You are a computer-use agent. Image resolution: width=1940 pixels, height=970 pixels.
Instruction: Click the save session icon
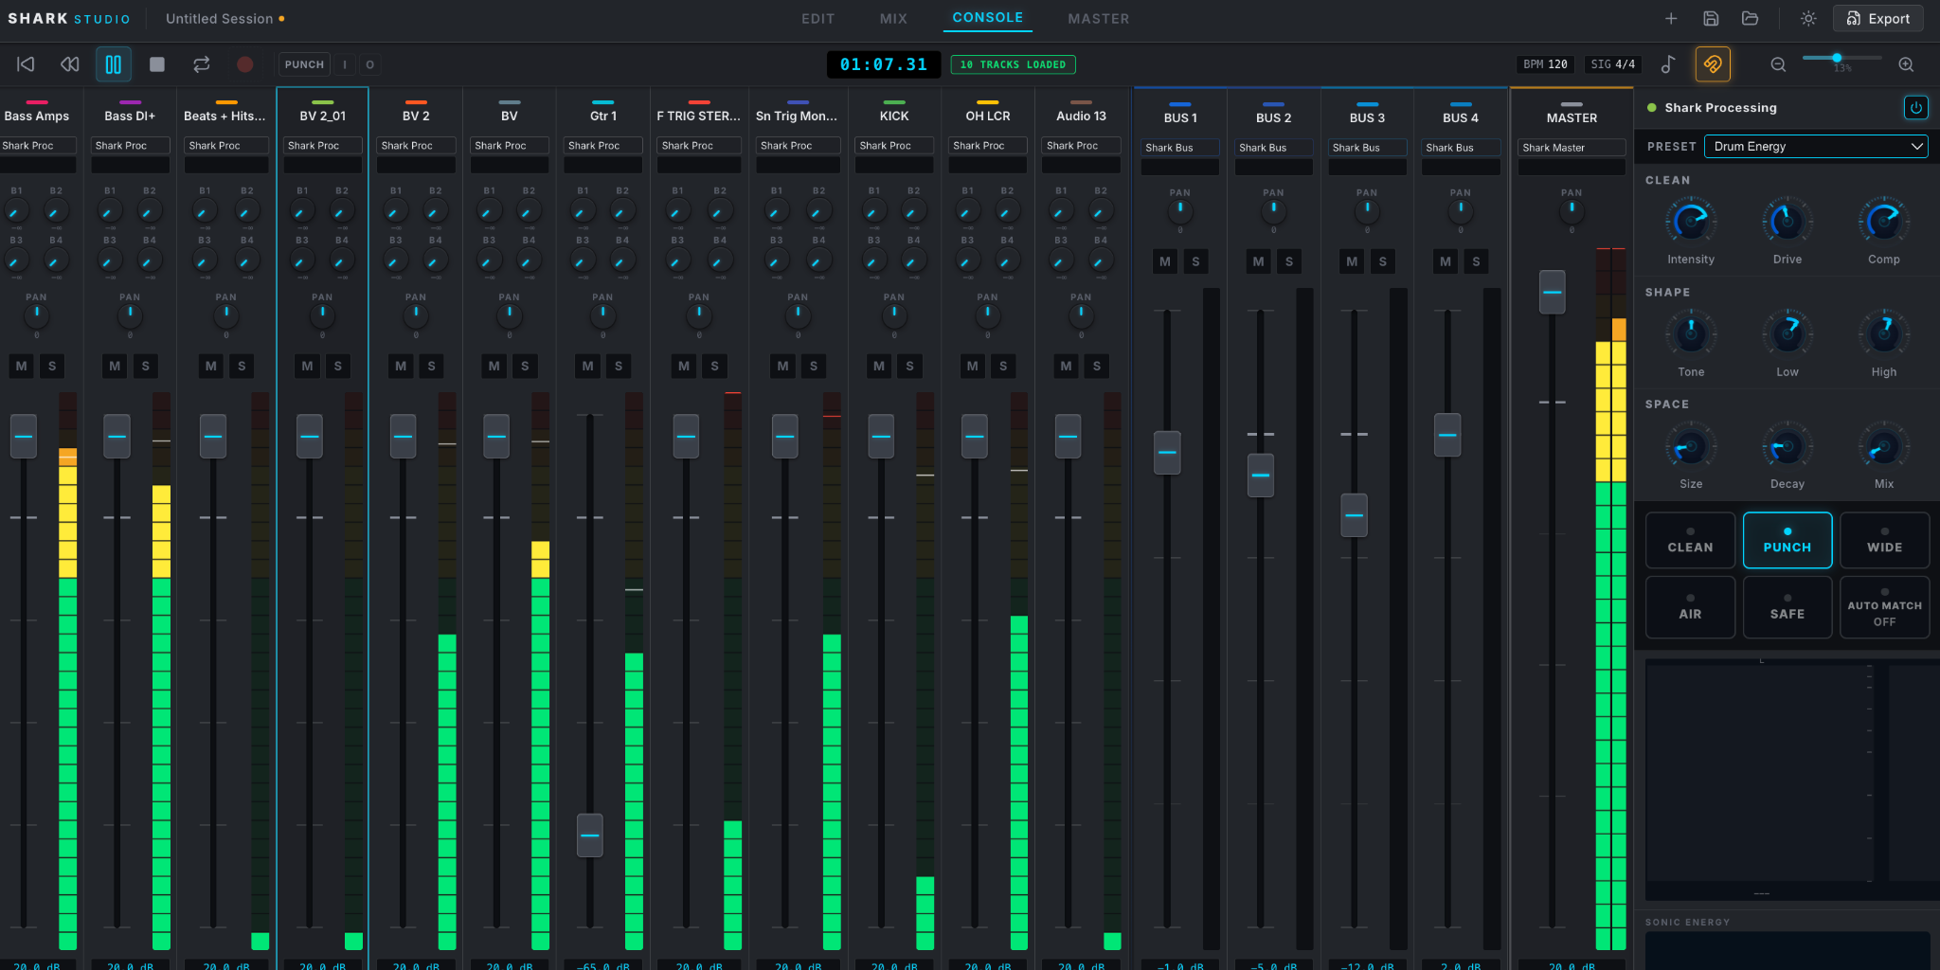[x=1711, y=19]
